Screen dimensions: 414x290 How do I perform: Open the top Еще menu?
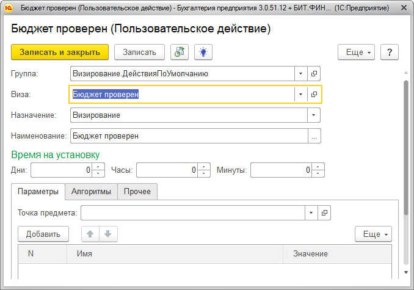pos(357,53)
